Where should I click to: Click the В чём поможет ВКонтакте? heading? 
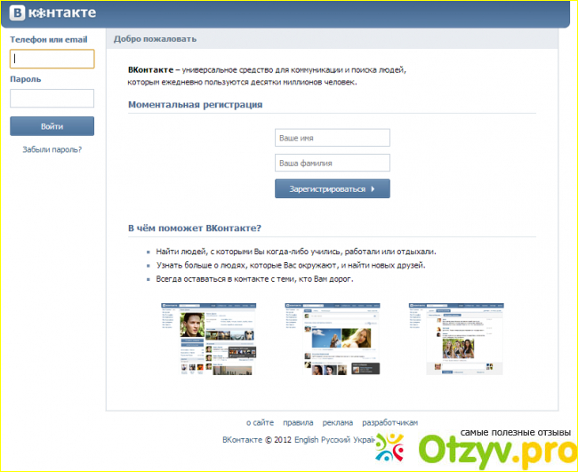coord(194,228)
